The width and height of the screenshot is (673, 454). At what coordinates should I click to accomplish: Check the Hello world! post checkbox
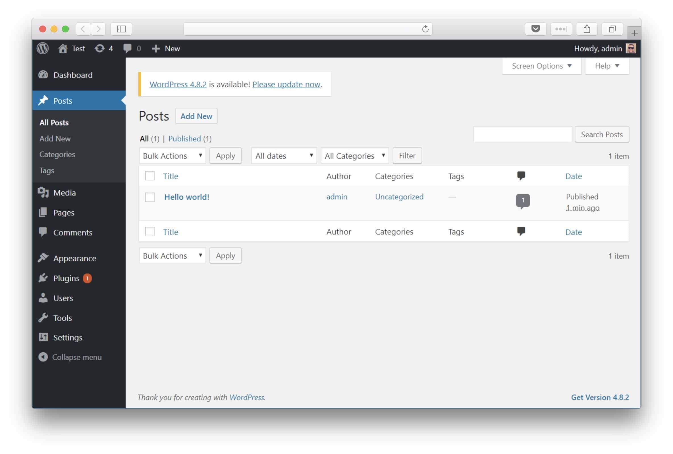(x=150, y=197)
